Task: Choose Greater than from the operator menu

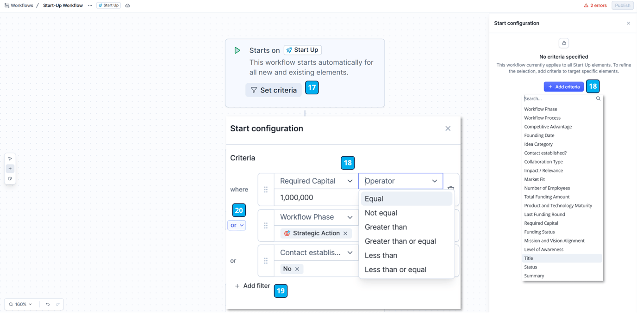Action: click(x=386, y=227)
